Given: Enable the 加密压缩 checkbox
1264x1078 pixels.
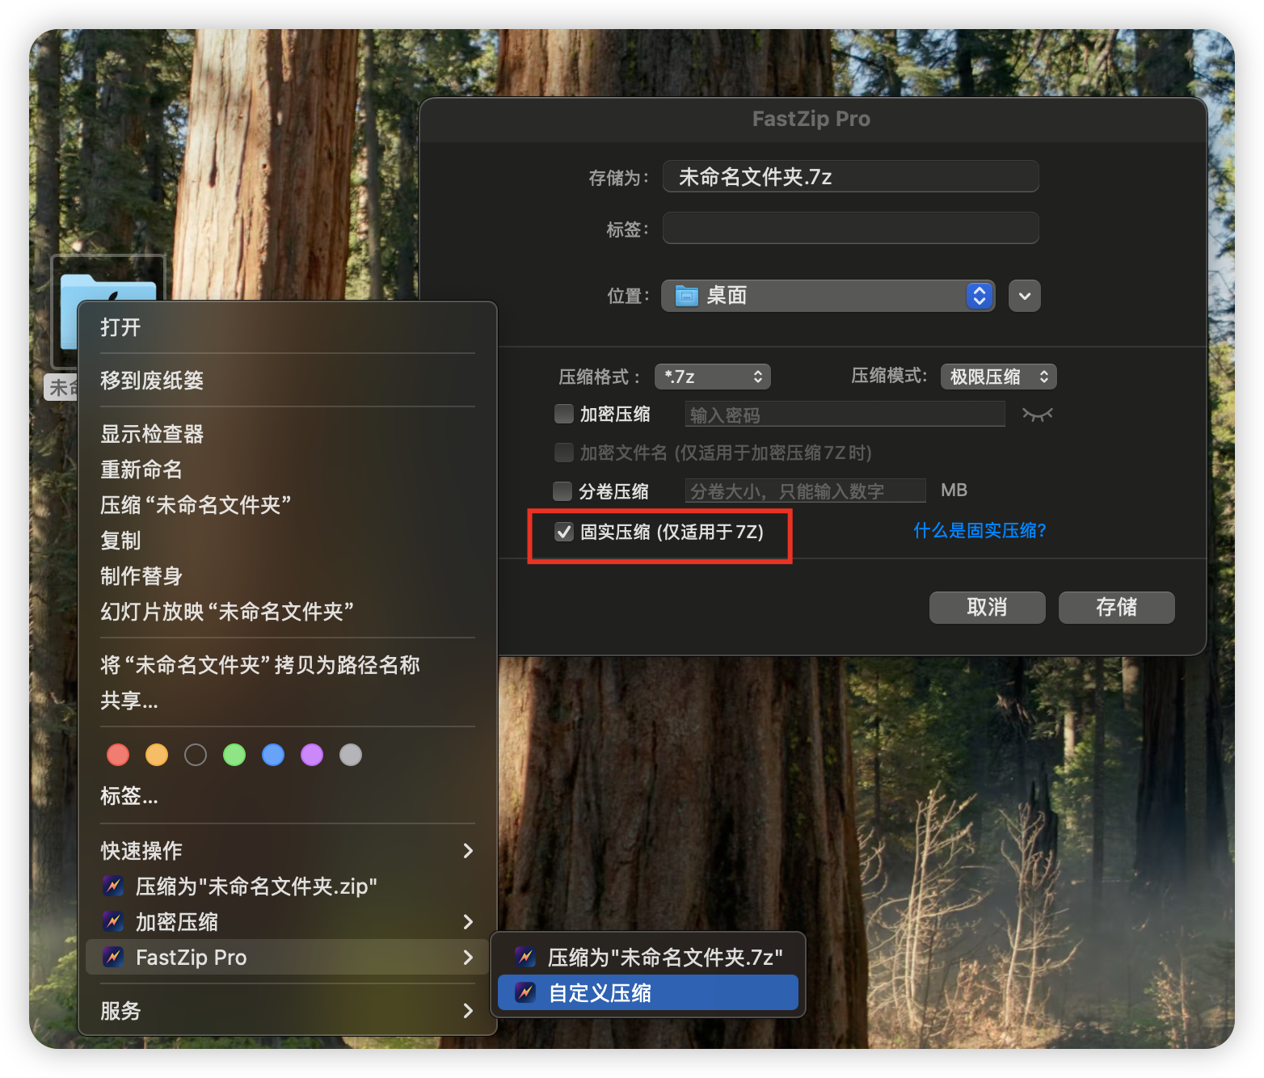Looking at the screenshot, I should pyautogui.click(x=564, y=415).
